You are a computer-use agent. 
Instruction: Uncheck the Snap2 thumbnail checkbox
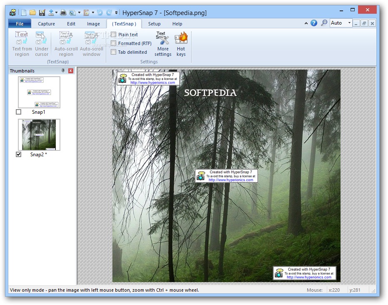point(19,155)
